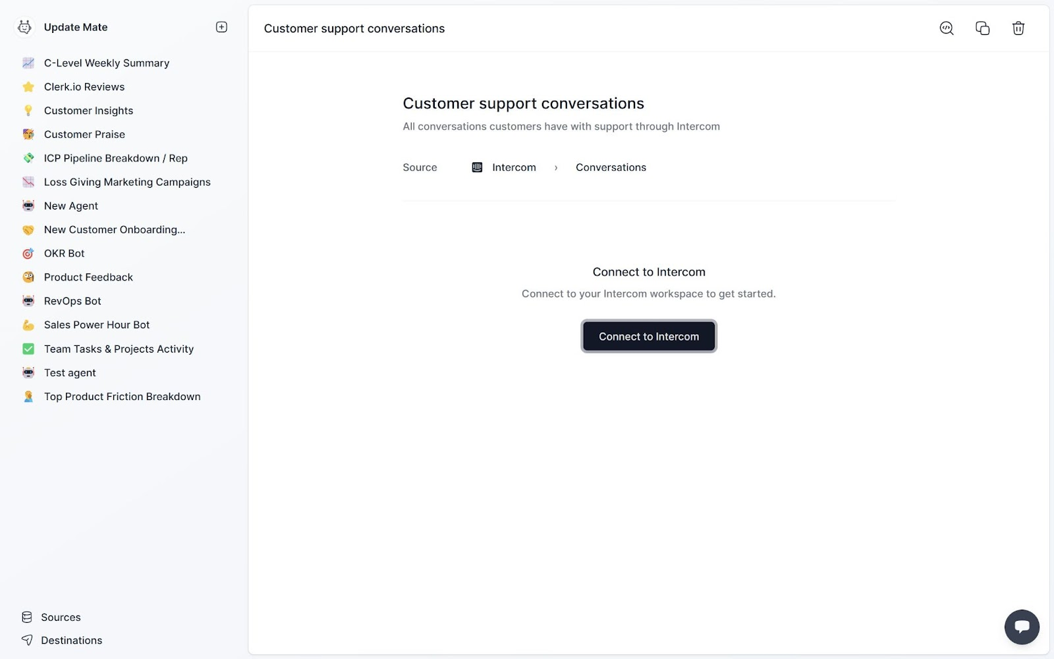
Task: Click the trash delete icon in header
Action: [1018, 28]
